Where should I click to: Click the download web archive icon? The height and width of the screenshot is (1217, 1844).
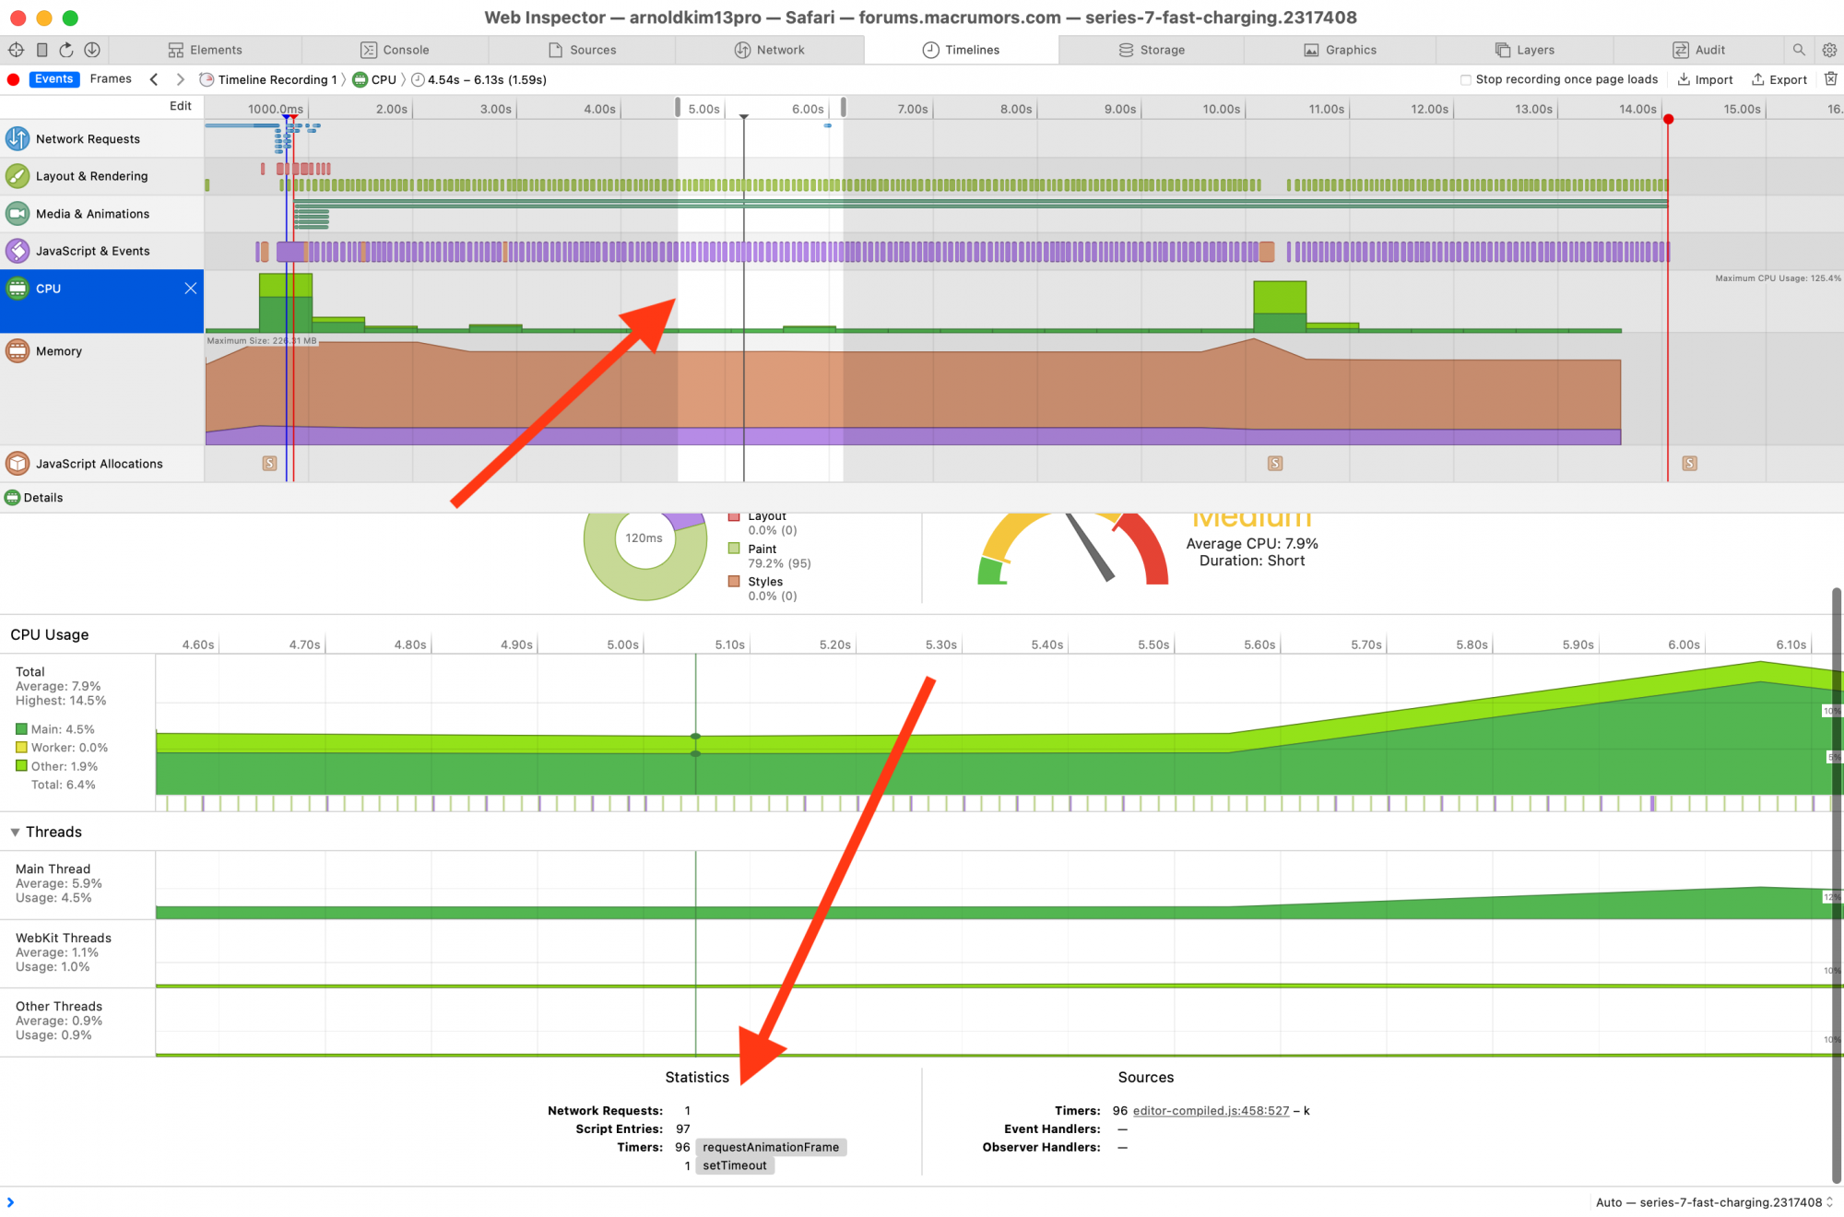pos(92,50)
